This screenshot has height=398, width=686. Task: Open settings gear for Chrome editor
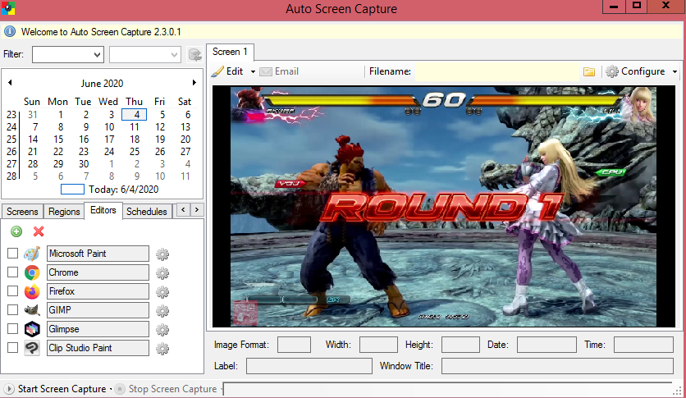point(162,273)
